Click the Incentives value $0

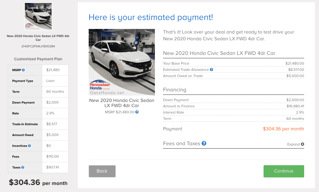click(x=48, y=145)
